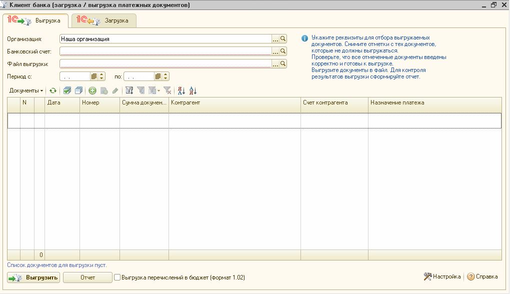Click the Банковский счет input field
The height and width of the screenshot is (294, 510).
tap(165, 51)
